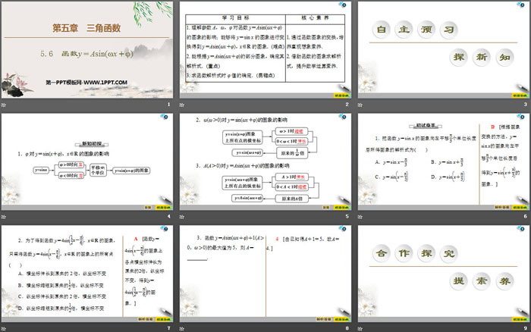Click the animation star icon under slide 2

tap(182, 105)
